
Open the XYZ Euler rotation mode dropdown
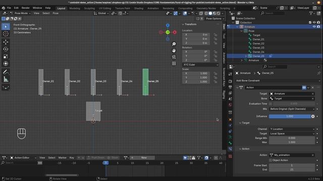(200, 65)
